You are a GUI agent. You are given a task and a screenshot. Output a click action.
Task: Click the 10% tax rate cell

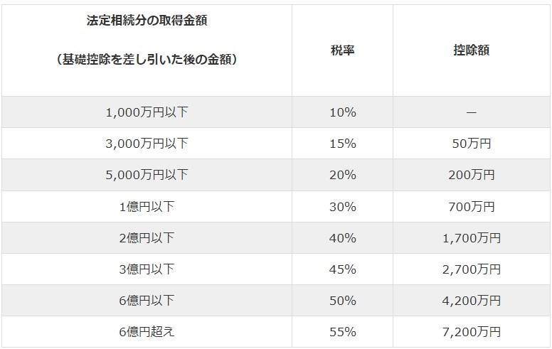click(x=343, y=112)
